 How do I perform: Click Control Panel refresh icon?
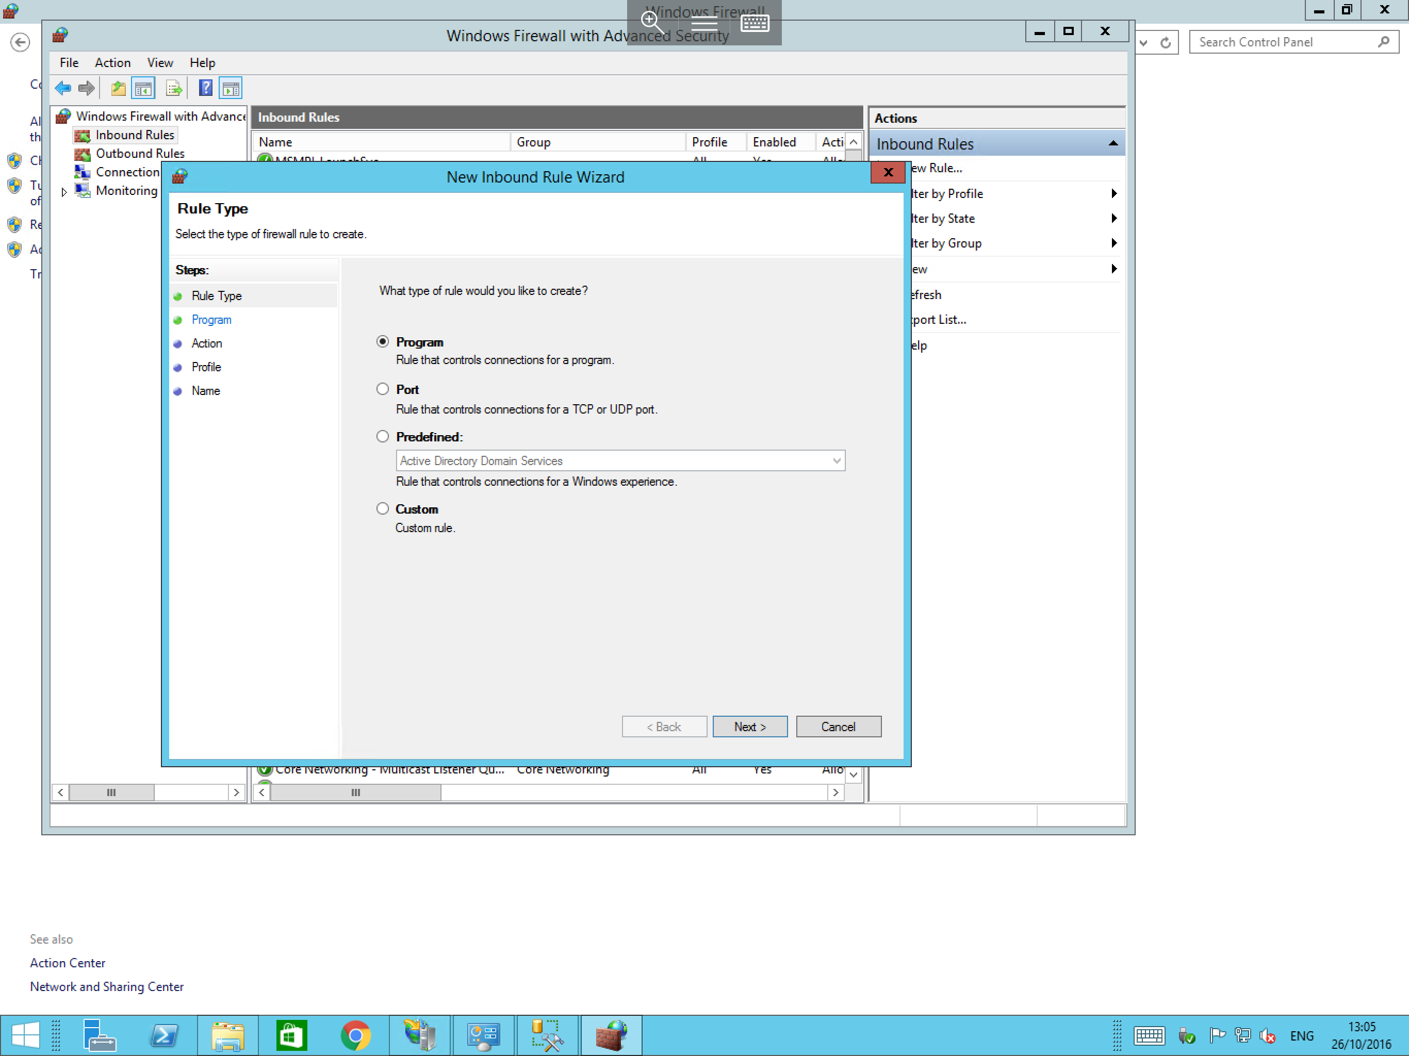[1165, 43]
